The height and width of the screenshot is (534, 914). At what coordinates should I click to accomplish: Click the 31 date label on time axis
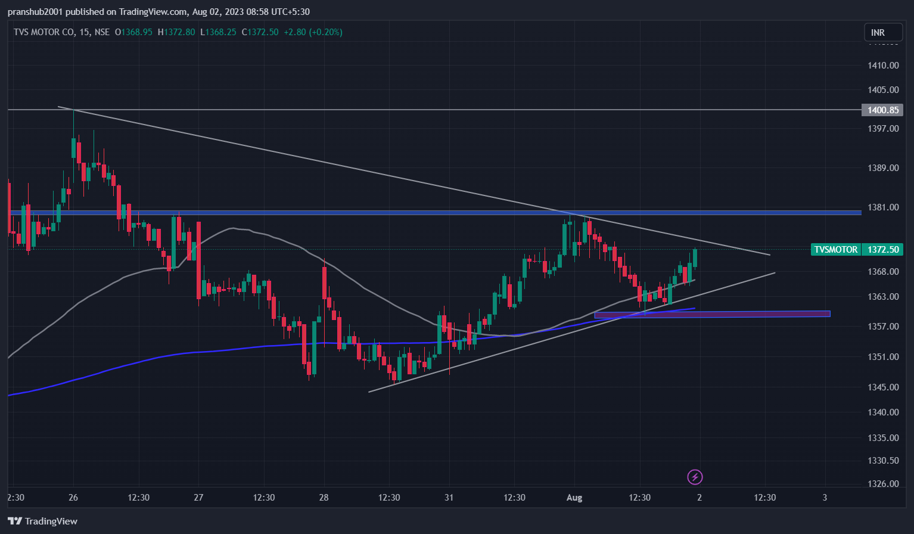click(449, 498)
